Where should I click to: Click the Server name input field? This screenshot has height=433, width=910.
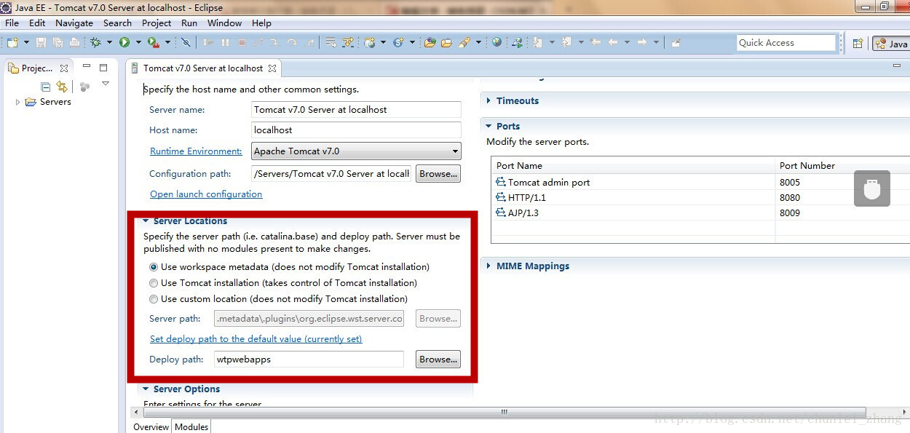(x=356, y=110)
